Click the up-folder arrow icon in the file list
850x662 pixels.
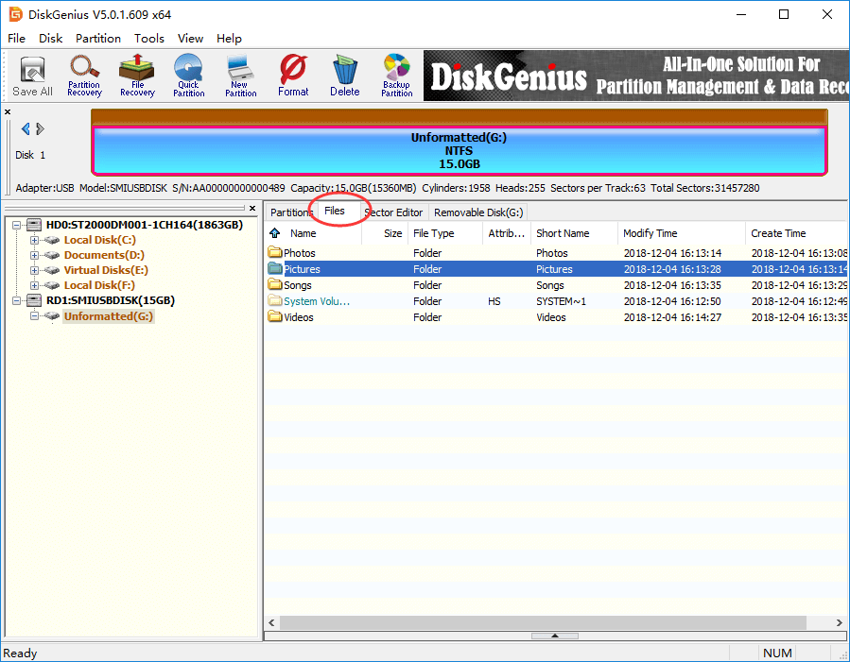click(x=275, y=233)
